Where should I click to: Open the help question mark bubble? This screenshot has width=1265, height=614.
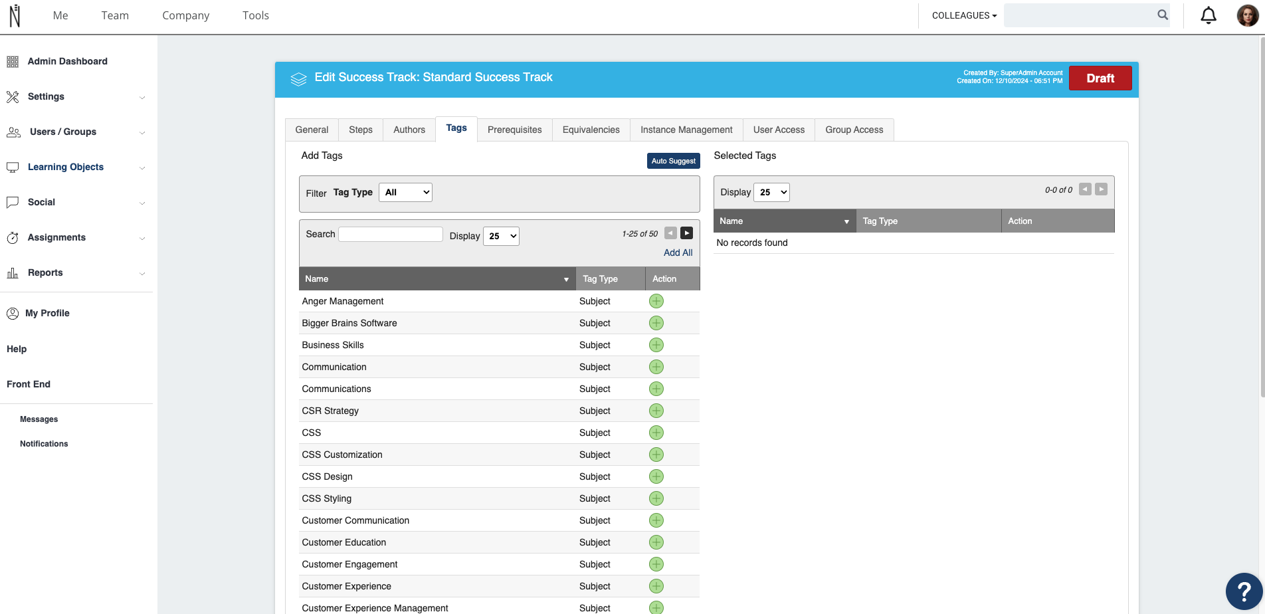pos(1244,591)
